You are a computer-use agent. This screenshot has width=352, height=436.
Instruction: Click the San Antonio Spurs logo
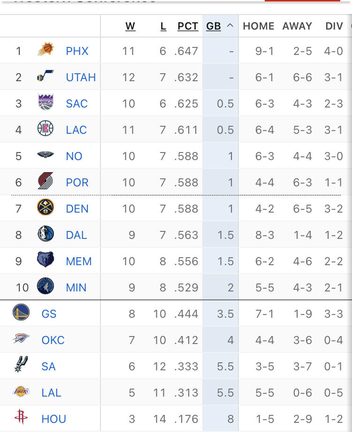pos(21,365)
